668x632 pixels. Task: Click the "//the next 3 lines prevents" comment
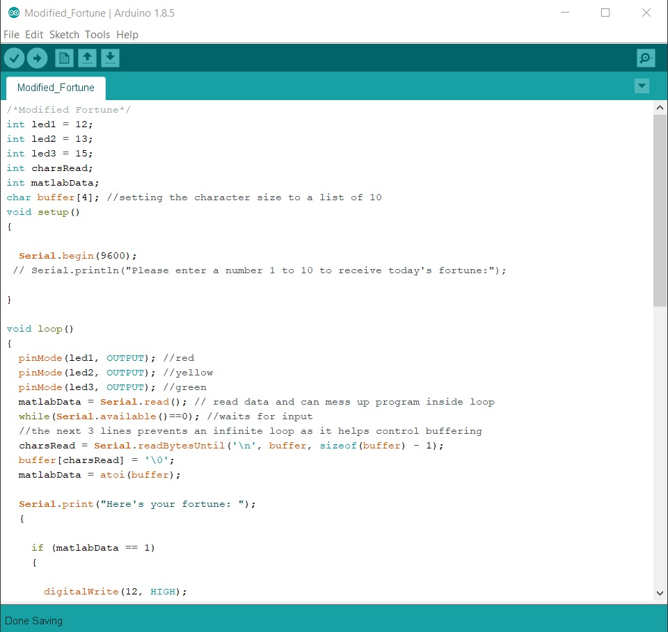click(250, 431)
